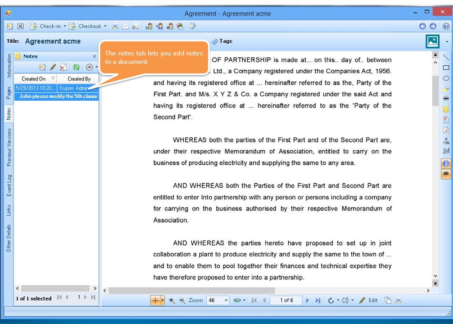Viewport: 453px width, 324px height.
Task: Select the Redaction black bar tool
Action: [x=446, y=99]
